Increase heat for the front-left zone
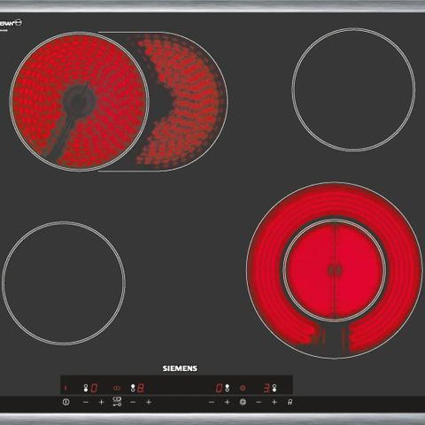The image size is (425, 425). click(101, 402)
